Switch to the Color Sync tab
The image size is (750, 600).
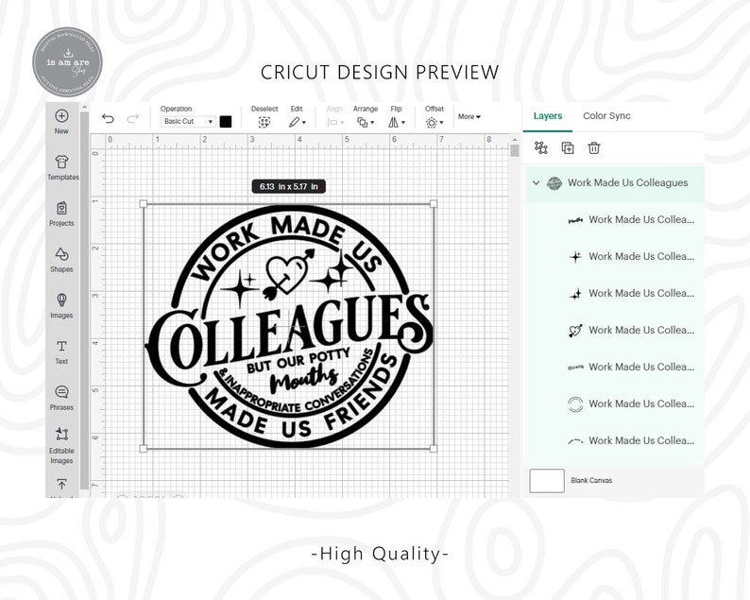pyautogui.click(x=606, y=116)
